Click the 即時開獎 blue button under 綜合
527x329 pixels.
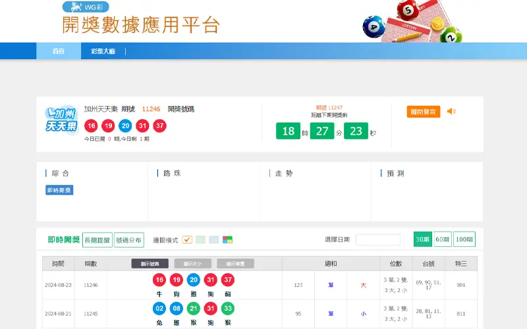click(x=59, y=190)
